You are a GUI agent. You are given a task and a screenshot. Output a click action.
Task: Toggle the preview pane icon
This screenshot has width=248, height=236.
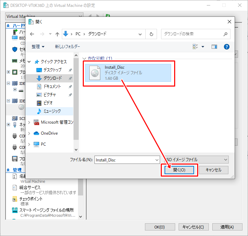pyautogui.click(x=214, y=47)
